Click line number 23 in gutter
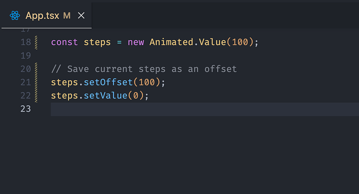 (26, 109)
